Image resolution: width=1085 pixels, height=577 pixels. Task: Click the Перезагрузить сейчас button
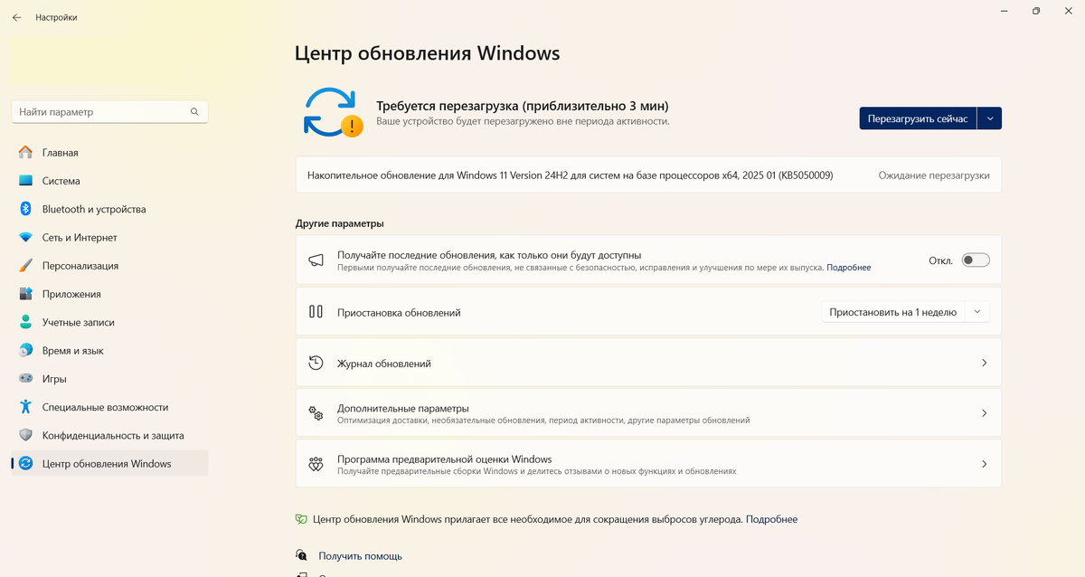click(x=918, y=118)
